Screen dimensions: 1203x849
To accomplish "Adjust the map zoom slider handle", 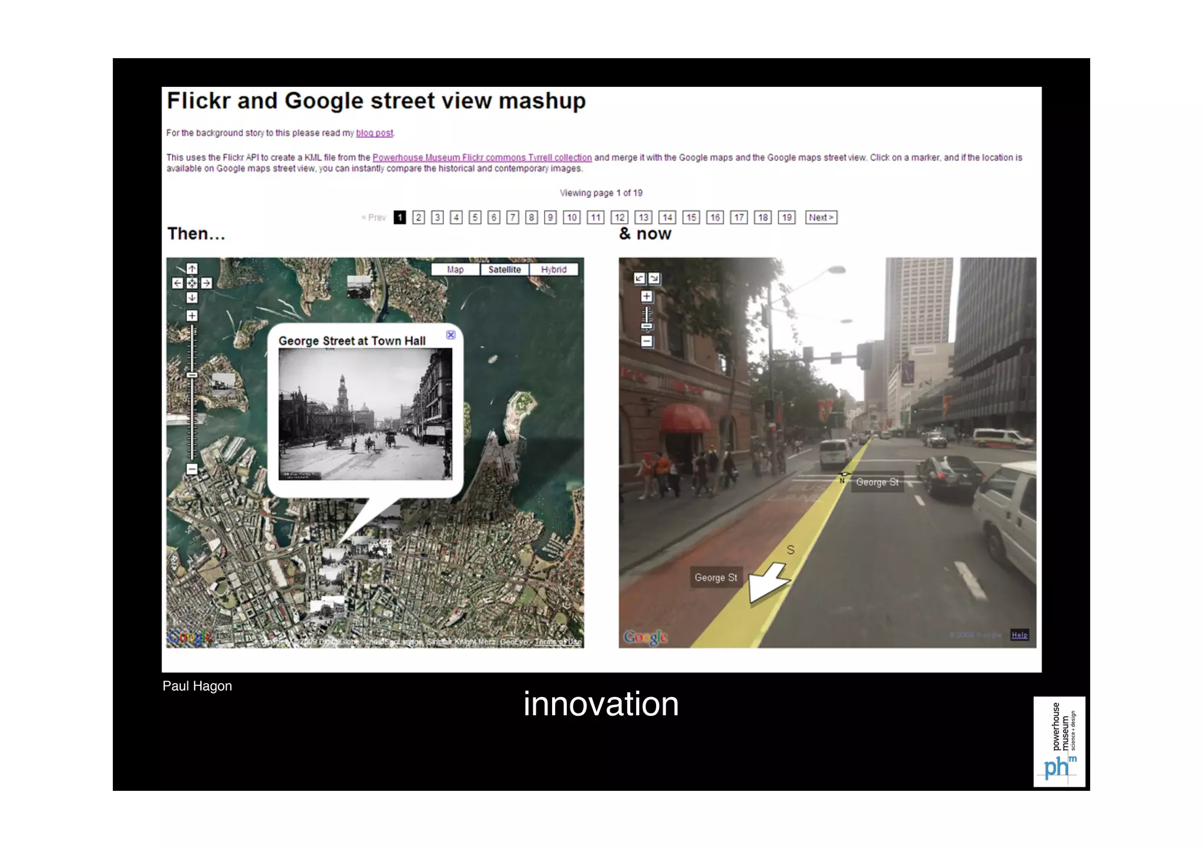I will click(192, 375).
